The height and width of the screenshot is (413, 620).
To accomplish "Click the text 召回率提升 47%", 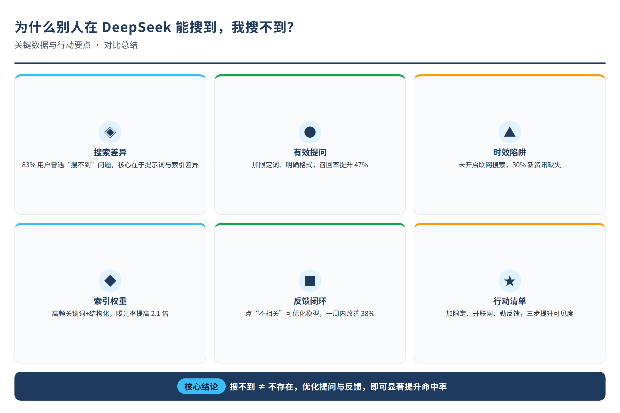I will coord(344,165).
